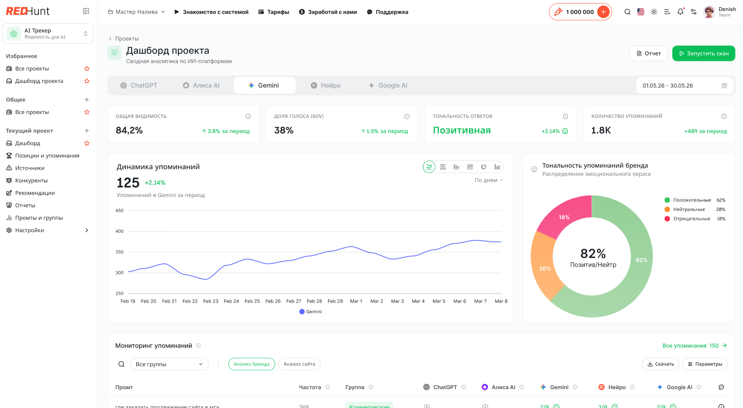Select the pie chart type icon
Screen dimensions: 743x408
click(x=484, y=167)
